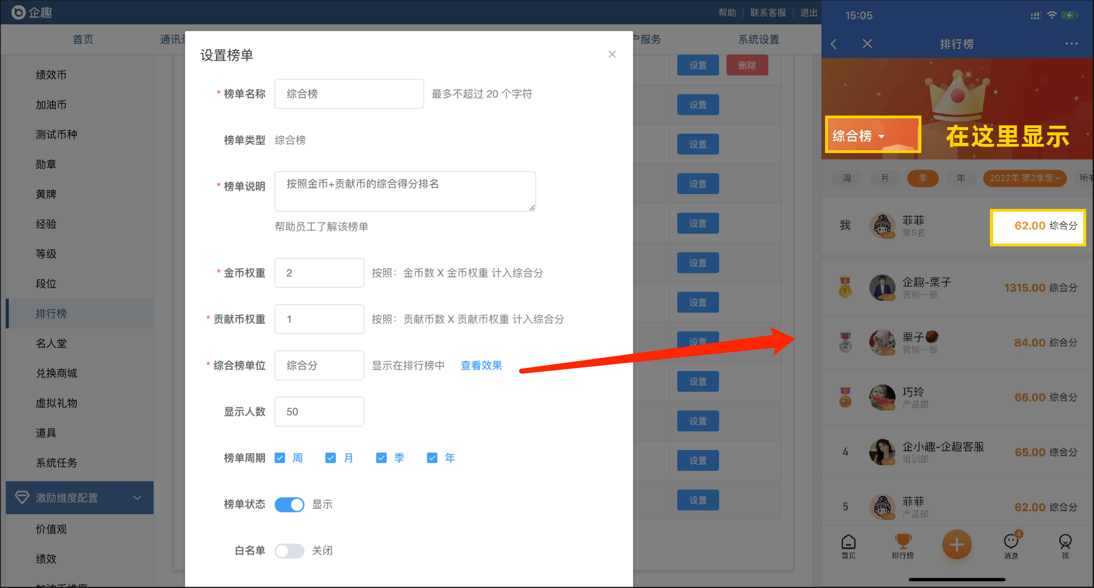Click the bronze medal icon for 巧玲
Image resolution: width=1094 pixels, height=588 pixels.
click(845, 397)
